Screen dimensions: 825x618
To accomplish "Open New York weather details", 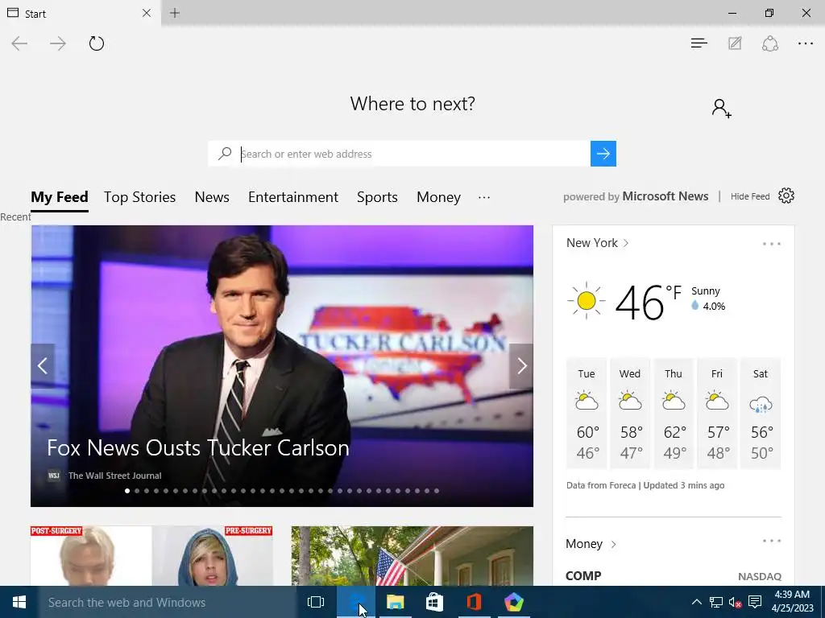I will pyautogui.click(x=597, y=243).
